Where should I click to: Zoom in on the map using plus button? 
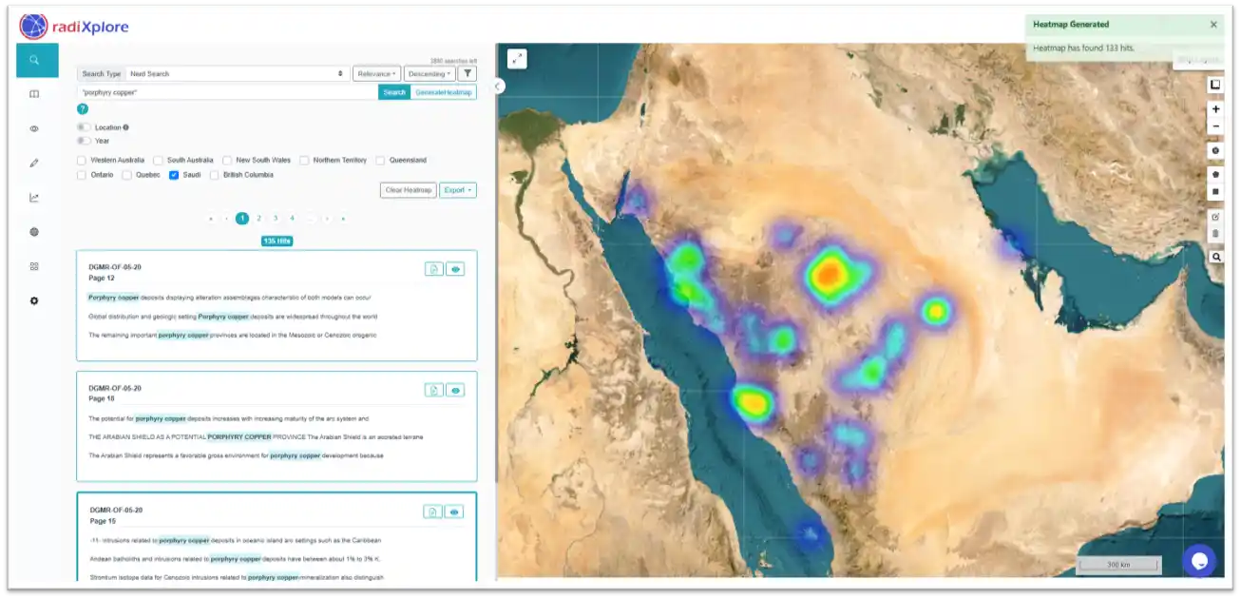[1216, 108]
